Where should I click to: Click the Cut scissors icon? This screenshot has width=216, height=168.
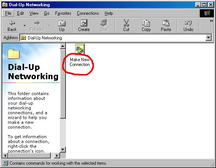click(x=126, y=23)
